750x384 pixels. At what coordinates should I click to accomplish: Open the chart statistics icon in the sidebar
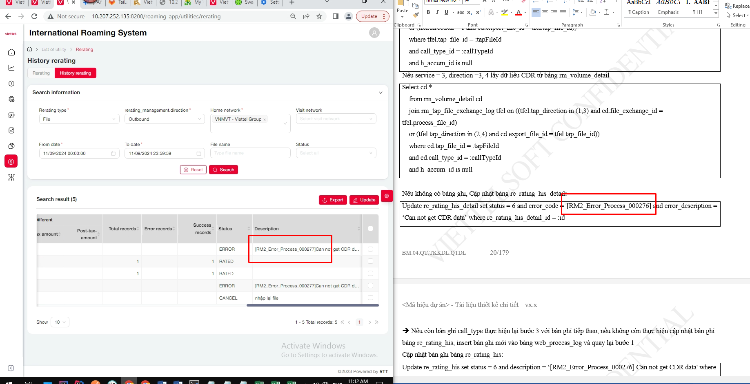(11, 68)
